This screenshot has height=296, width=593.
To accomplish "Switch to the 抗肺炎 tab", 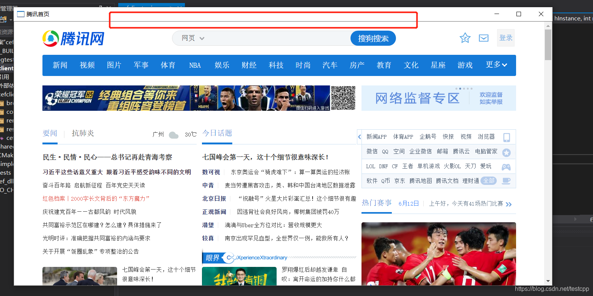I will [x=83, y=133].
